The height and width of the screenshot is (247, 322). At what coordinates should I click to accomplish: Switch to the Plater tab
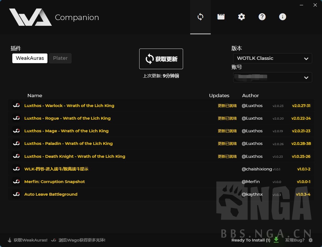tap(60, 58)
